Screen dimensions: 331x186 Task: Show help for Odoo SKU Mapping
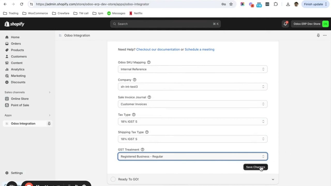(149, 62)
